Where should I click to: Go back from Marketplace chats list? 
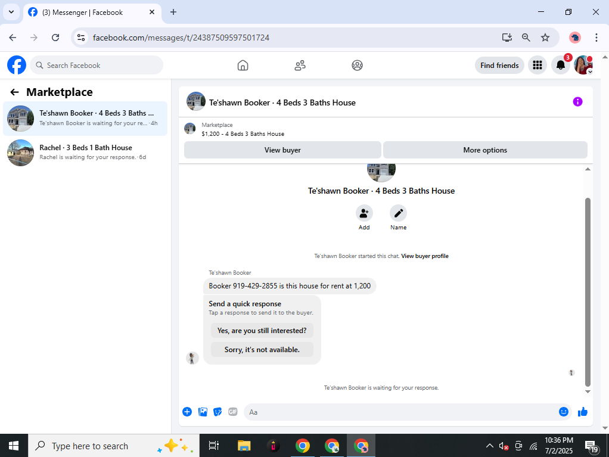(14, 92)
